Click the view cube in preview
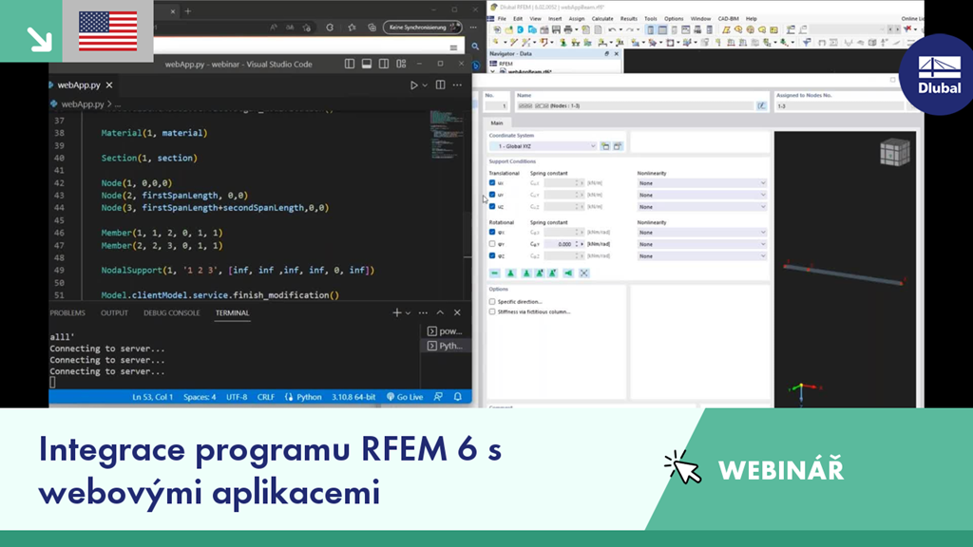The width and height of the screenshot is (973, 547). point(894,152)
